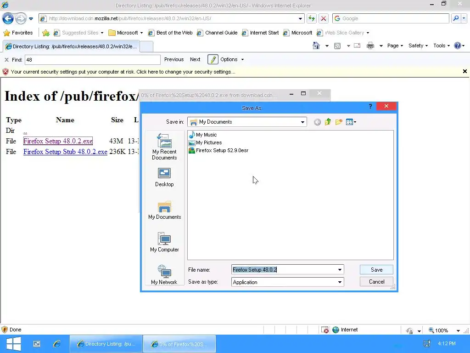Select My Computer in places bar
The height and width of the screenshot is (353, 470).
[164, 242]
